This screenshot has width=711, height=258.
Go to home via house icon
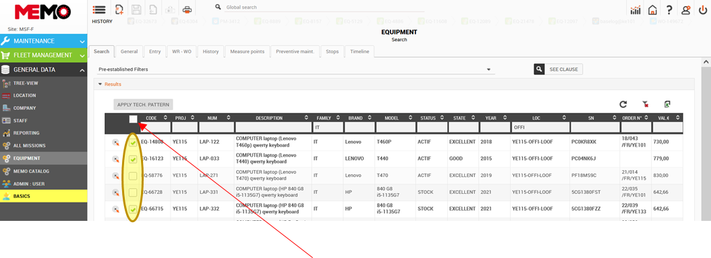tap(652, 10)
